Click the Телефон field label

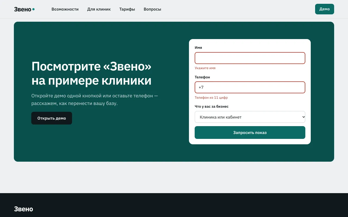(202, 77)
